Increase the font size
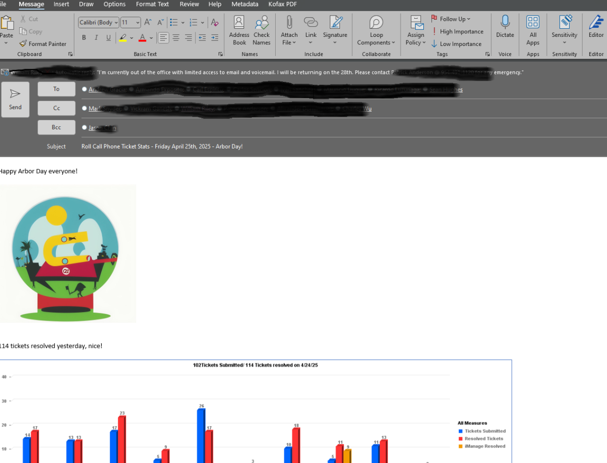Screen dimensions: 607x463 coord(148,22)
